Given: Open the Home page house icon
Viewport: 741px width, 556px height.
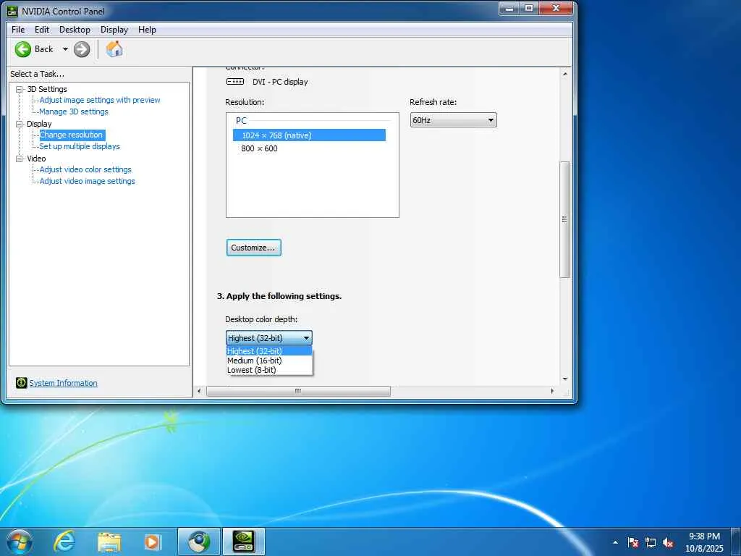Looking at the screenshot, I should pyautogui.click(x=114, y=49).
